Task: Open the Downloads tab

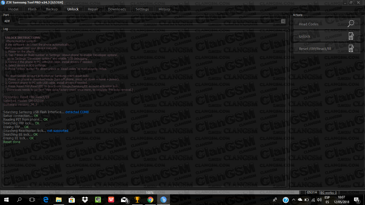Action: [117, 9]
